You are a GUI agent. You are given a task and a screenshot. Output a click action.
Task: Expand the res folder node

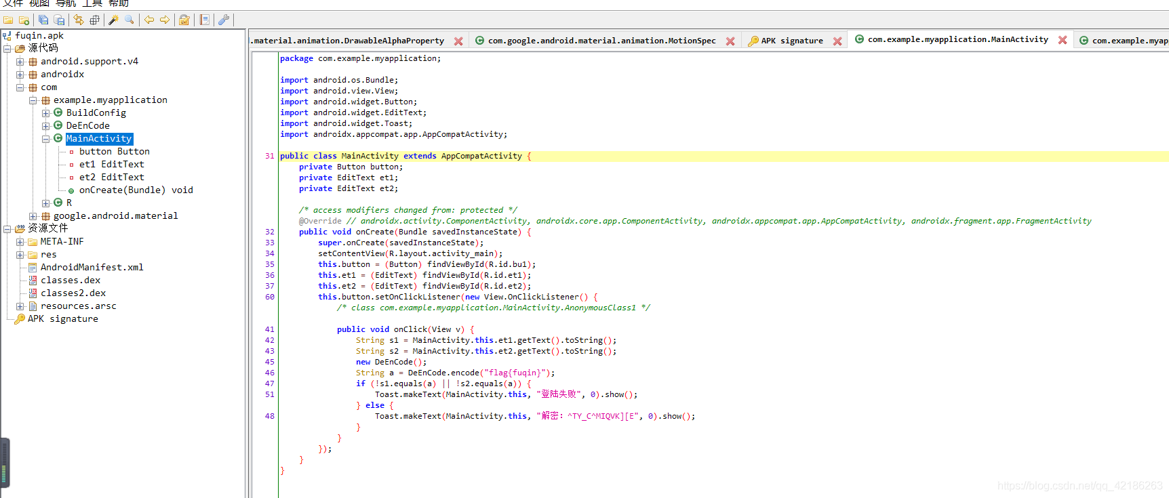[x=20, y=255]
